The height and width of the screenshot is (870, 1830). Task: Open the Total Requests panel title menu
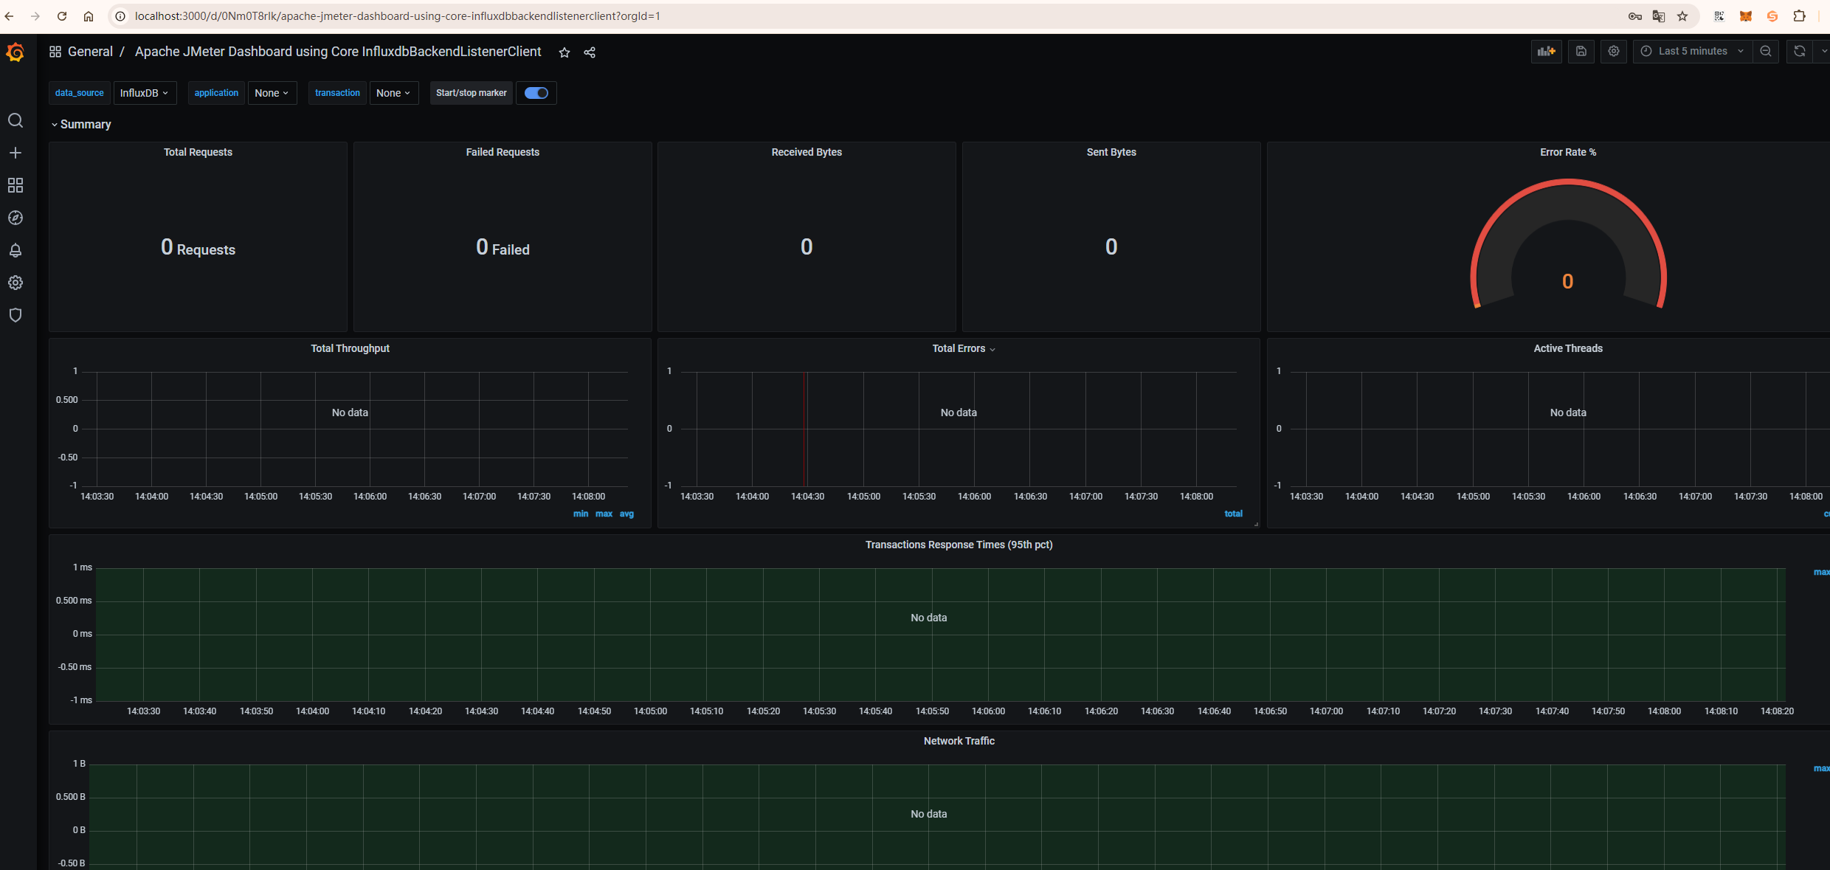(198, 152)
